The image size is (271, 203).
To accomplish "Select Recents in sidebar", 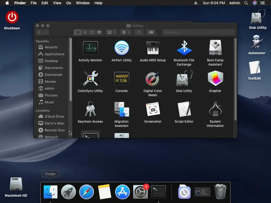I will 51,47.
